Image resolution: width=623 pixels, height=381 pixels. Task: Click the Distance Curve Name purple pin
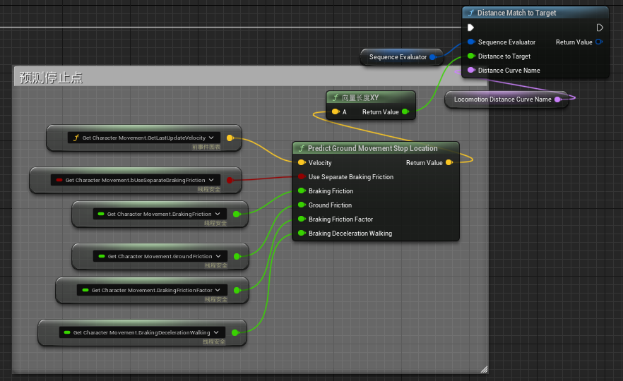[471, 70]
